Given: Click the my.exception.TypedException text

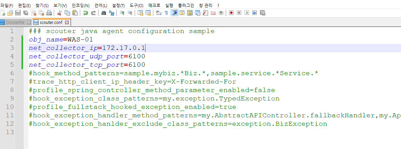Looking at the screenshot, I should click(x=221, y=98).
